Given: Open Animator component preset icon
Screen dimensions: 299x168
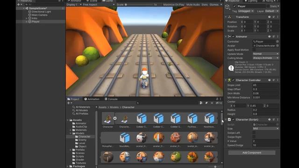Looking at the screenshot, I should pyautogui.click(x=274, y=36).
